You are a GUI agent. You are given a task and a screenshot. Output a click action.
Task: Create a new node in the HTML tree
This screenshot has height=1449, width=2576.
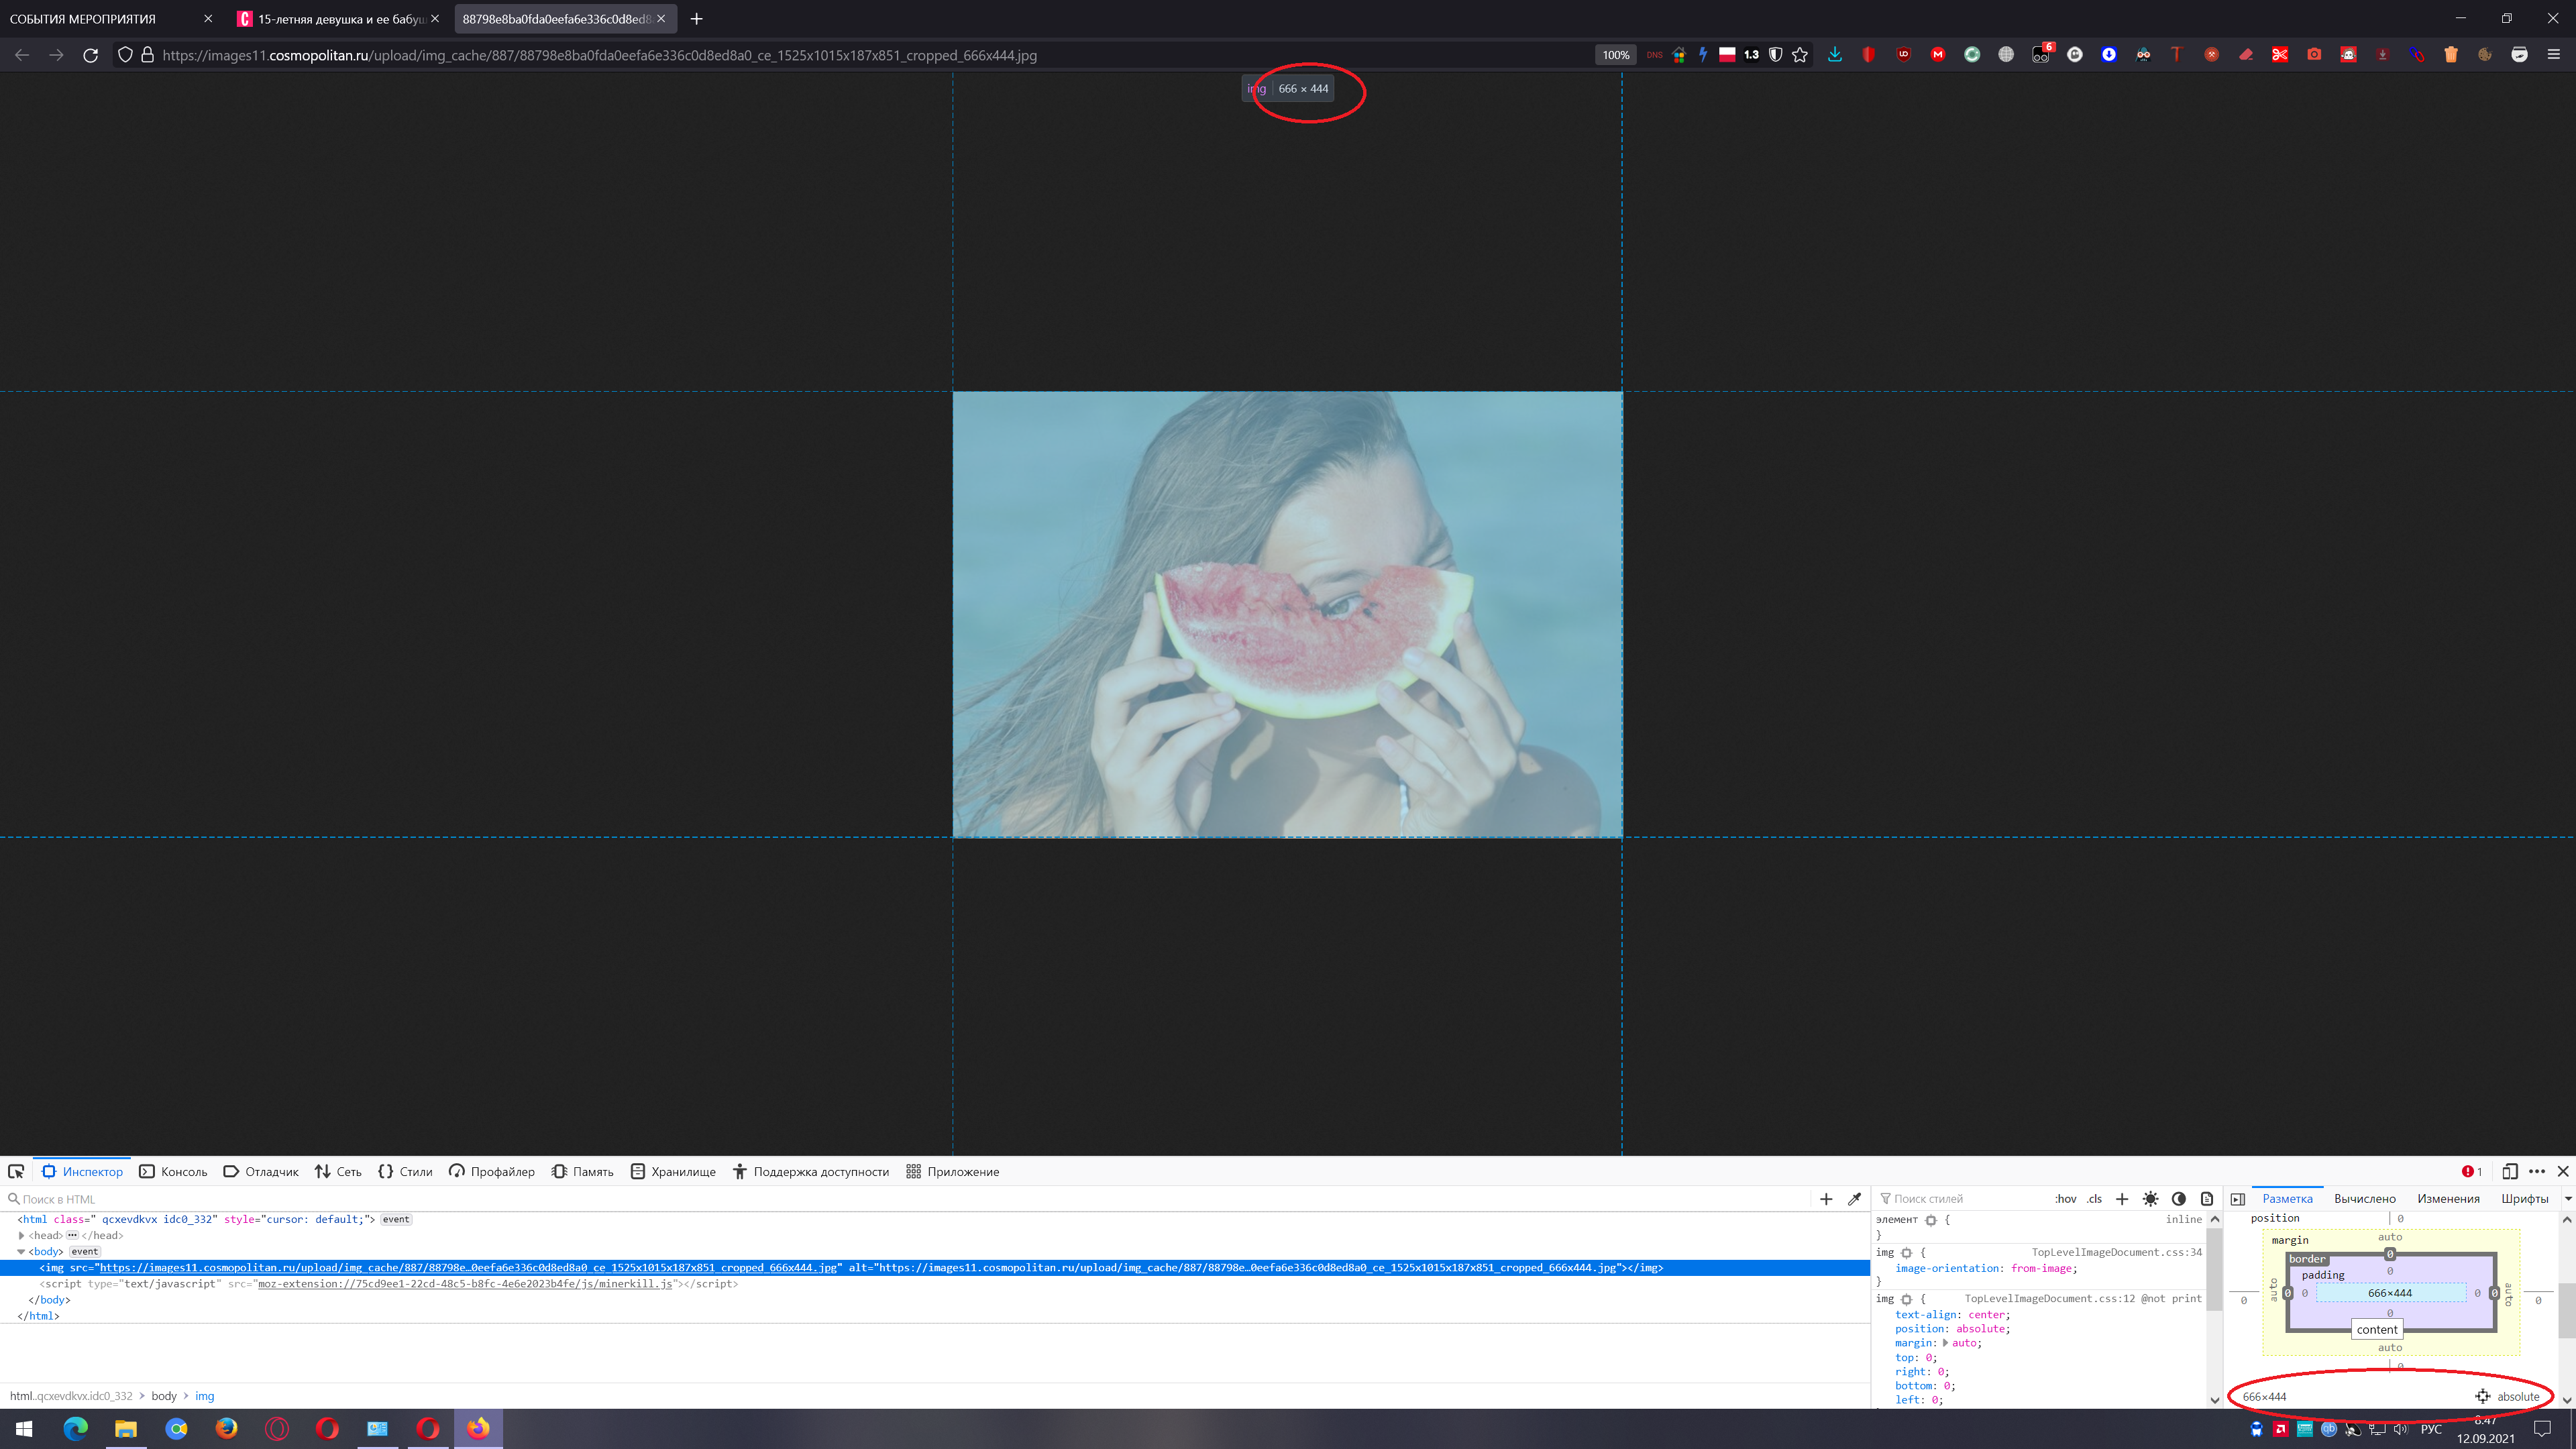coord(1826,1199)
